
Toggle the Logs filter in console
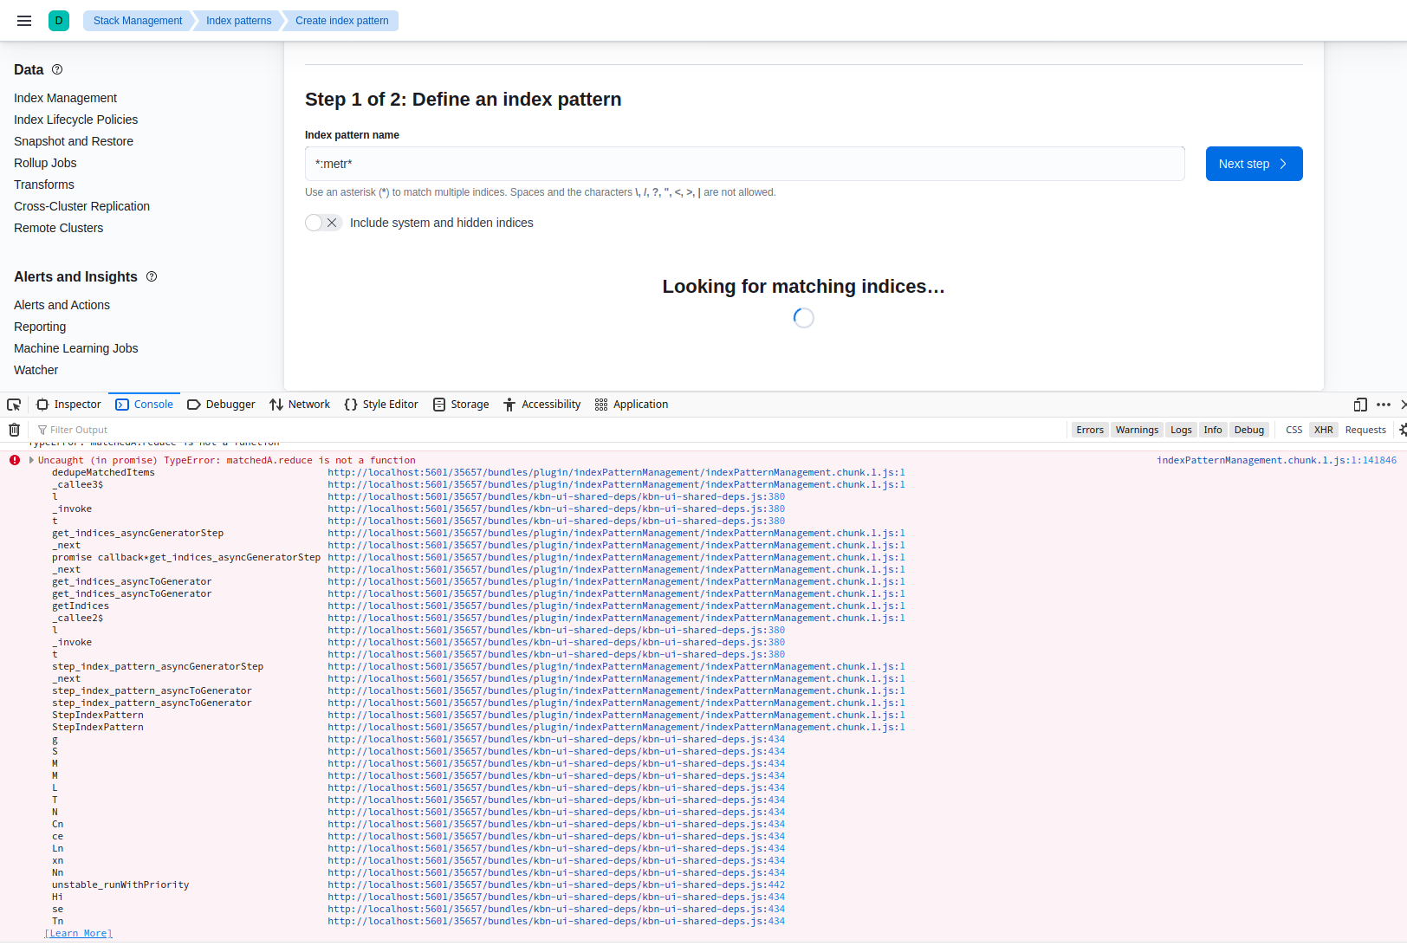coord(1181,430)
